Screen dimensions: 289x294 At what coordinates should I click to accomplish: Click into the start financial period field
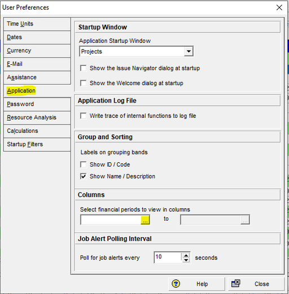coord(111,220)
